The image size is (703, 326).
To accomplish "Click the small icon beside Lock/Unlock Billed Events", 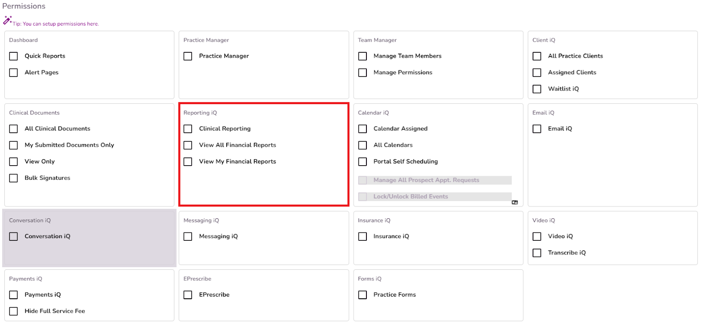I will click(515, 203).
